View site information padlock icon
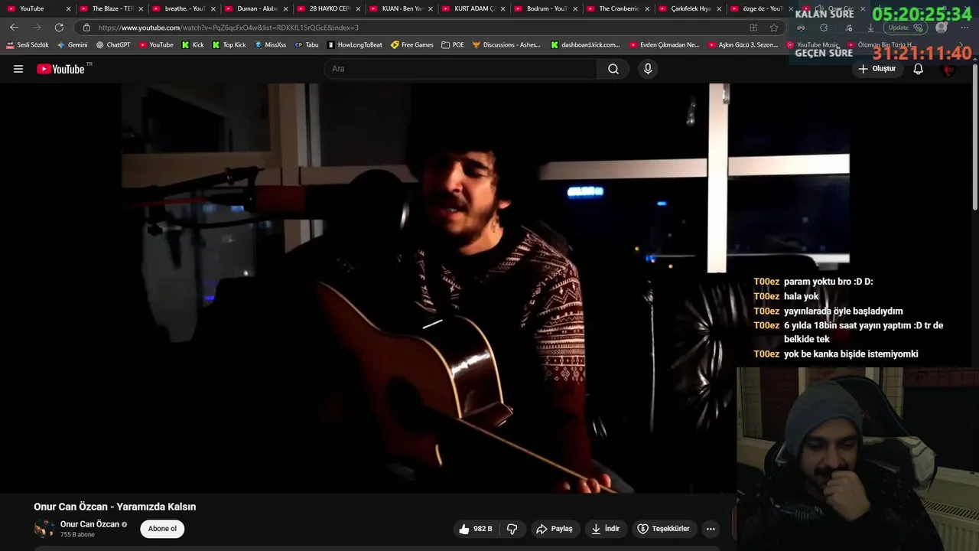The height and width of the screenshot is (551, 979). (86, 28)
